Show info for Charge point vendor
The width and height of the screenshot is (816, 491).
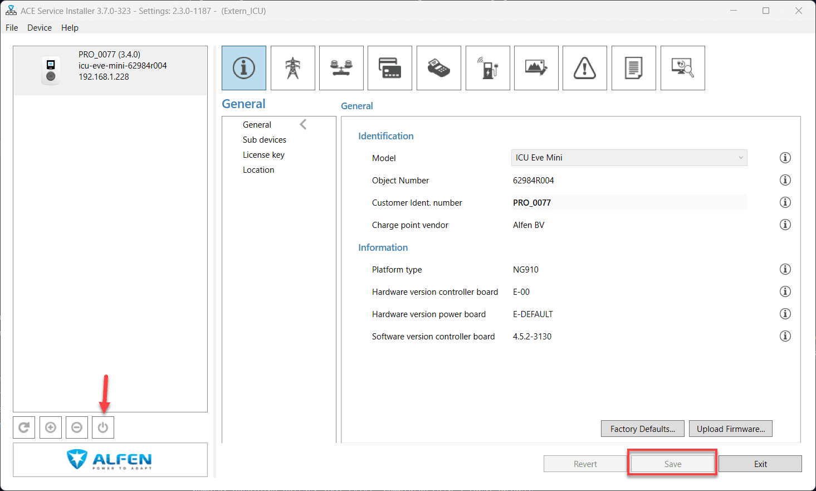(x=785, y=225)
